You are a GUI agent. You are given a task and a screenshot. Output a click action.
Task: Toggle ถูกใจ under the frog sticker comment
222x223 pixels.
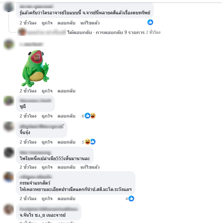tap(47, 91)
